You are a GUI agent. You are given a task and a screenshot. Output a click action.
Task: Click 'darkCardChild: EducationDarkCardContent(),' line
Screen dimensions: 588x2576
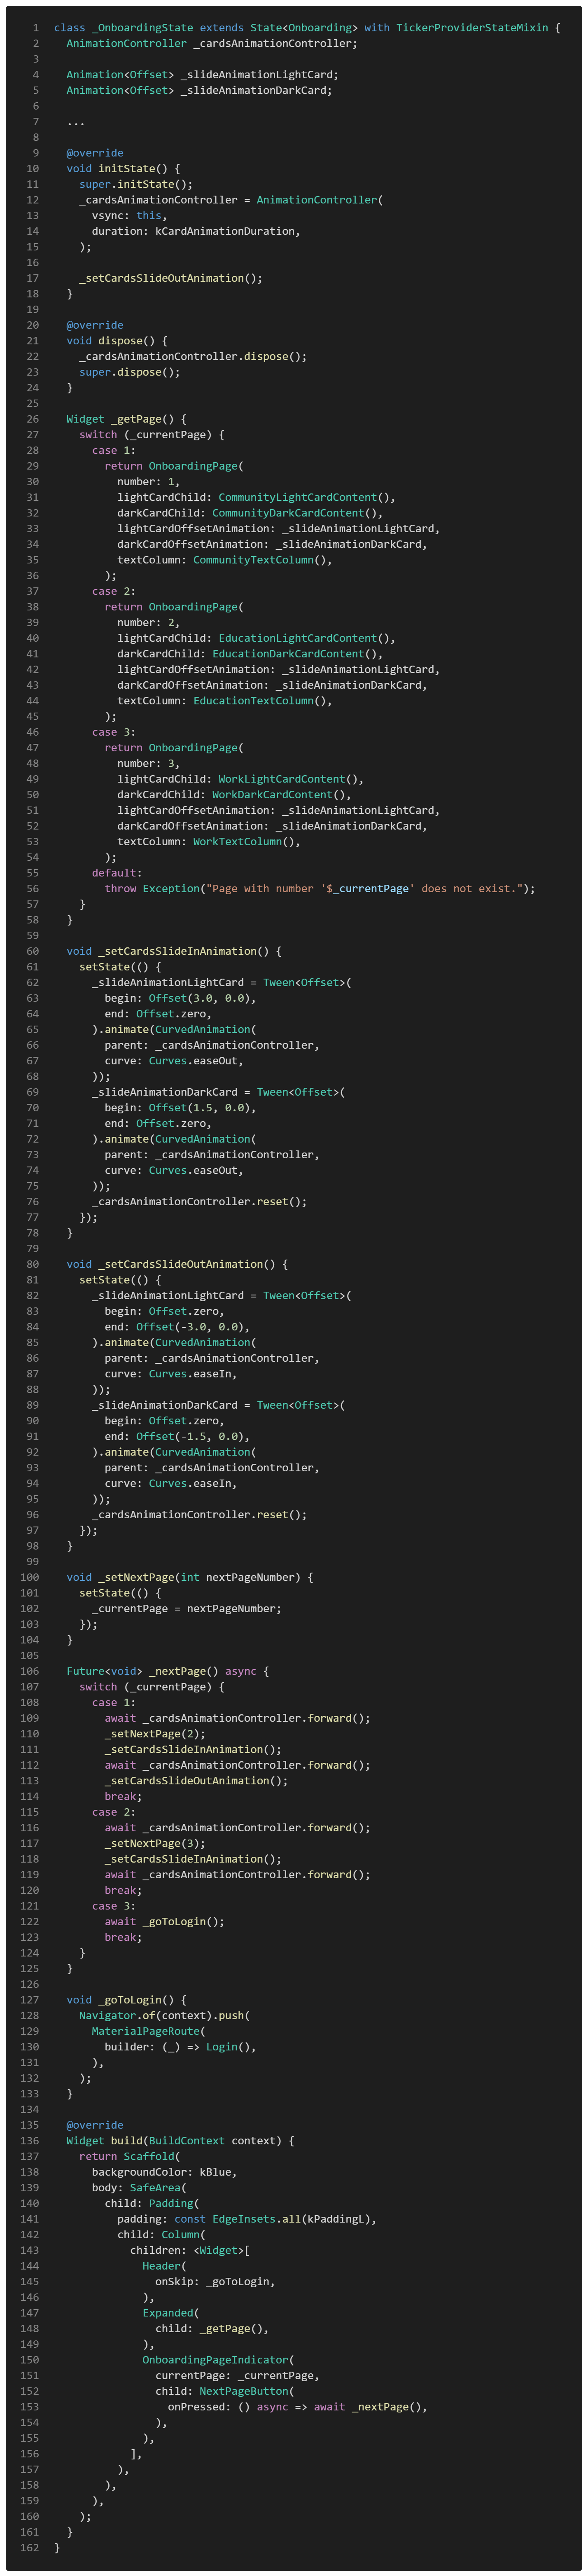pos(250,654)
